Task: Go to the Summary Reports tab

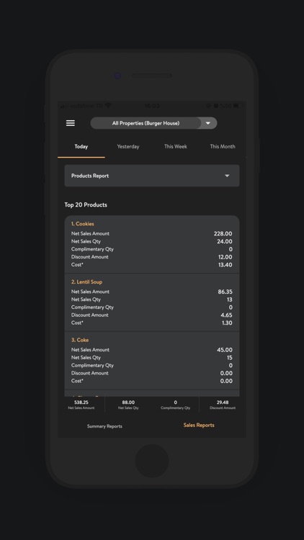Action: point(104,426)
